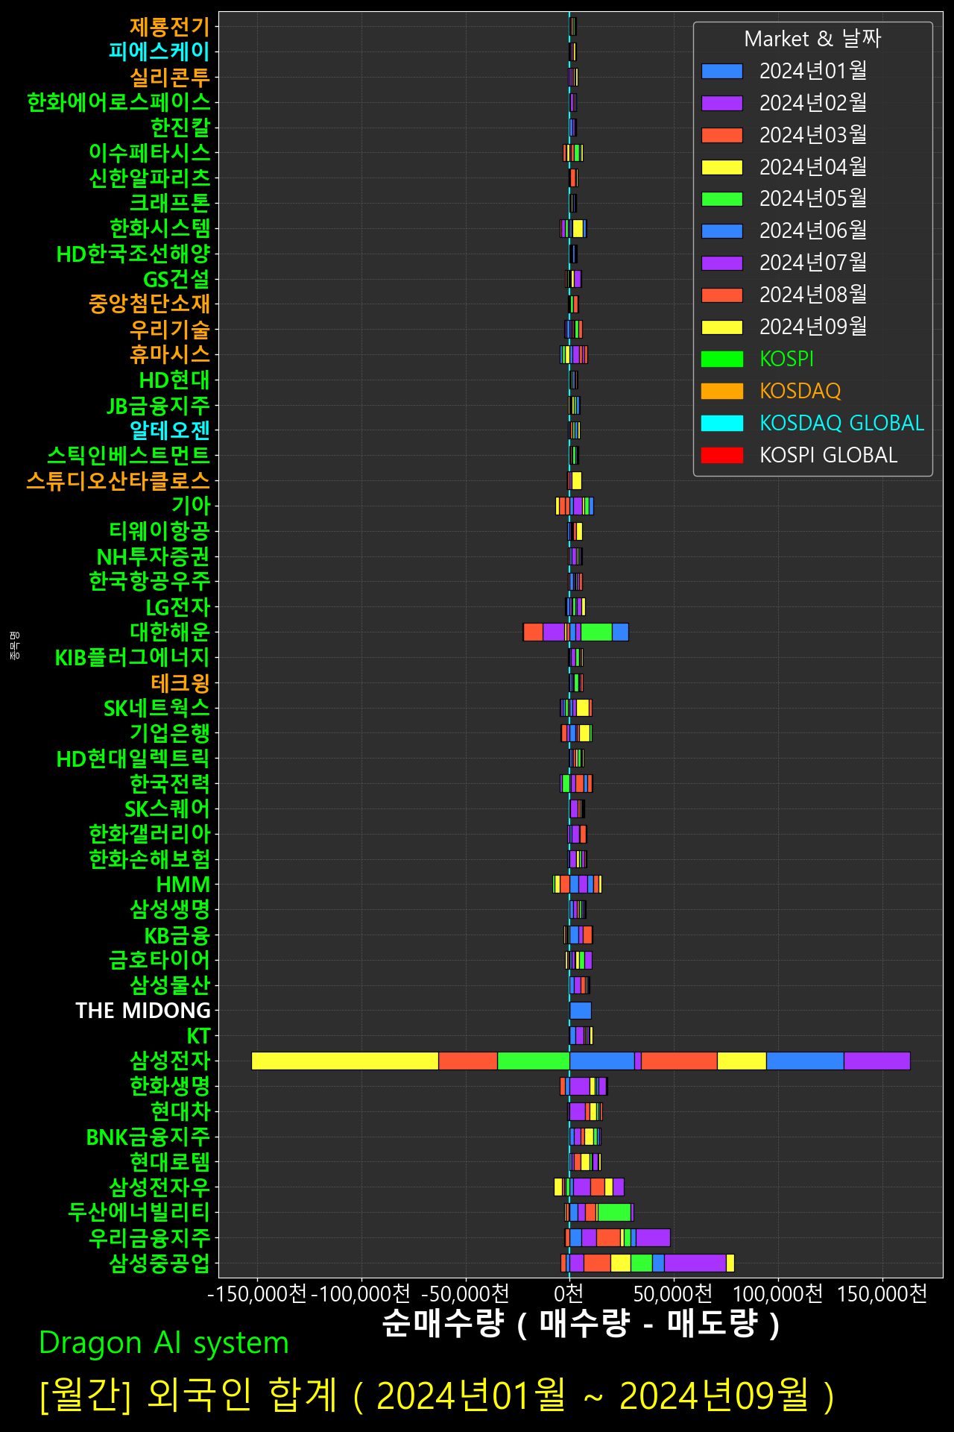Click the 기아 stock label
954x1432 pixels.
pyautogui.click(x=191, y=506)
